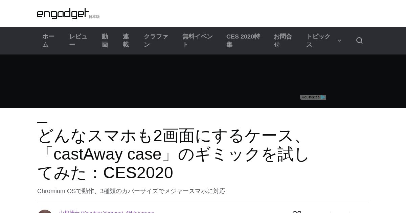
Task: Click the article subtitle about Chromium OS
Action: 131,191
